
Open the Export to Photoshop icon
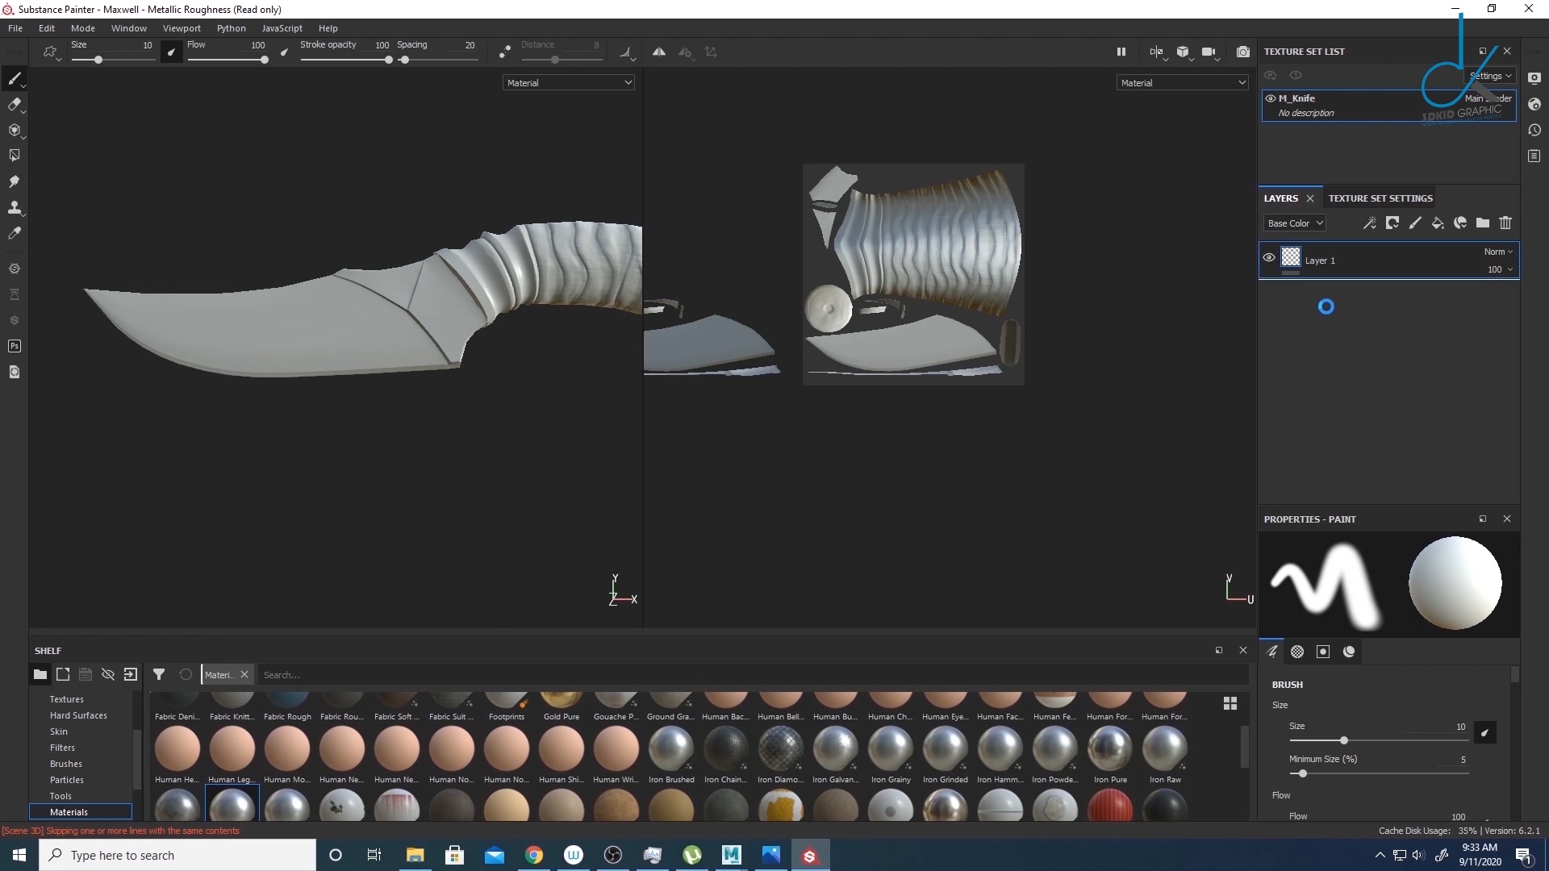point(14,346)
